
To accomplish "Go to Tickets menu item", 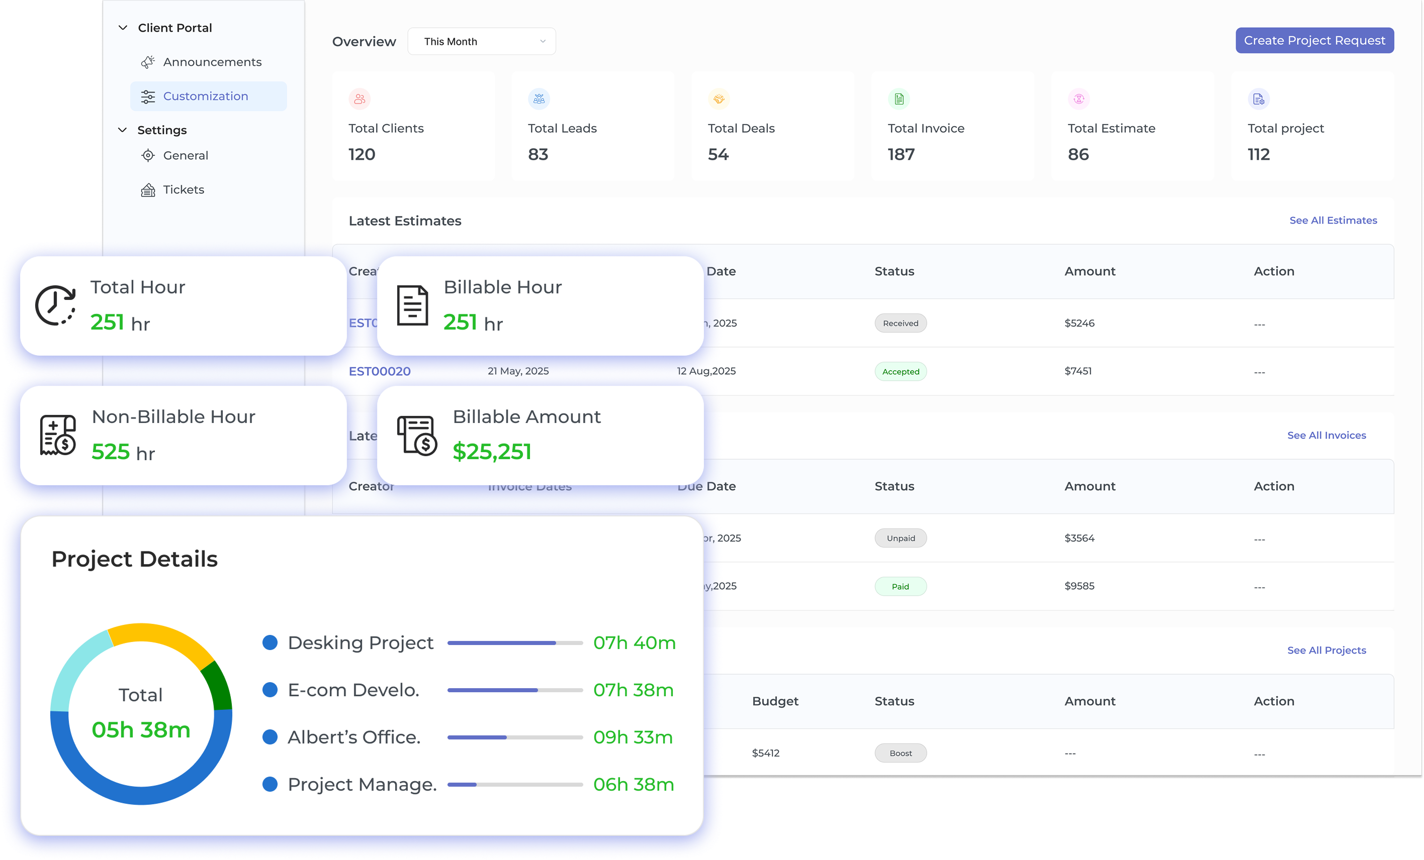I will pos(183,190).
